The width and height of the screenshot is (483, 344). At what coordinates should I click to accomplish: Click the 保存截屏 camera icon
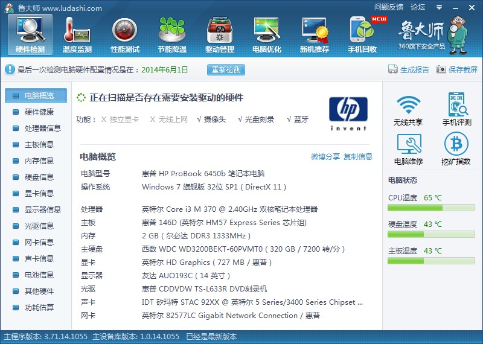pyautogui.click(x=441, y=69)
